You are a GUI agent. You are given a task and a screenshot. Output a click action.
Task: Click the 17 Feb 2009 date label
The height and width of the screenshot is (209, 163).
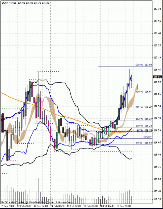click(x=7, y=206)
